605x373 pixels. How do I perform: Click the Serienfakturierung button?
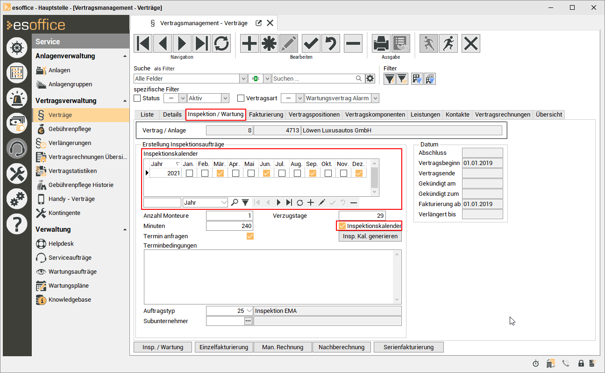(408, 347)
